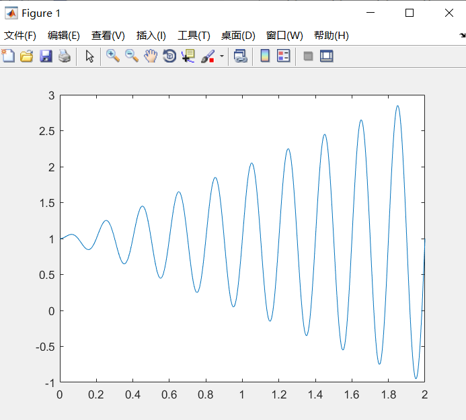Open the 编辑(E) menu
The image size is (466, 420).
pyautogui.click(x=64, y=36)
